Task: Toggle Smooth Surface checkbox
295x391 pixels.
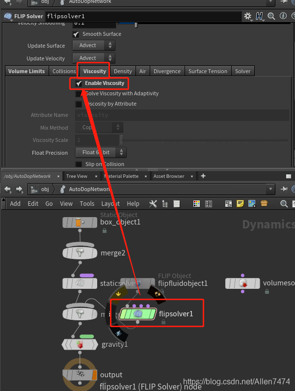Action: (76, 34)
